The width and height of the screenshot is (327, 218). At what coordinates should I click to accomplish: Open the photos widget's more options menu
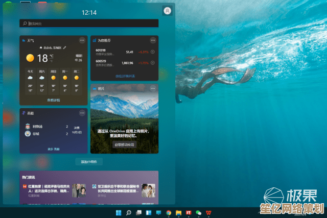point(153,88)
